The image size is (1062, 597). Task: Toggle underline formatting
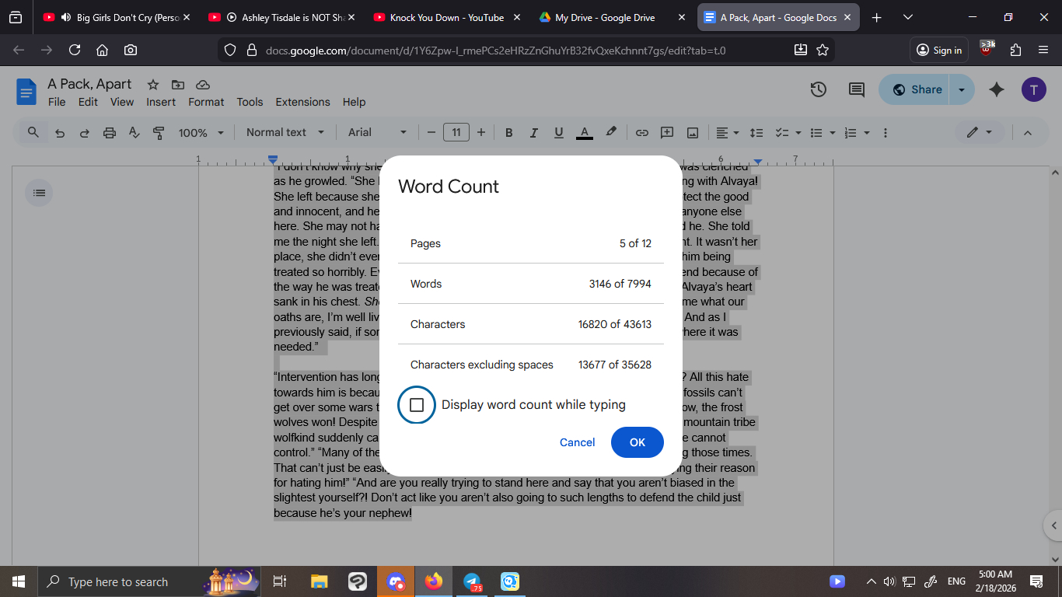558,133
